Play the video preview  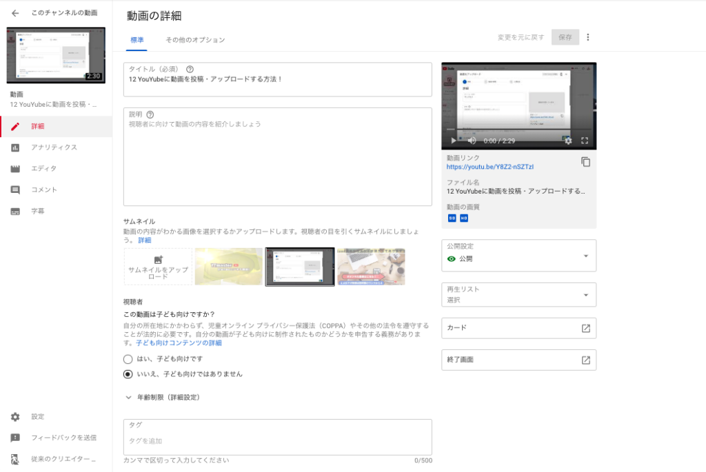click(453, 141)
